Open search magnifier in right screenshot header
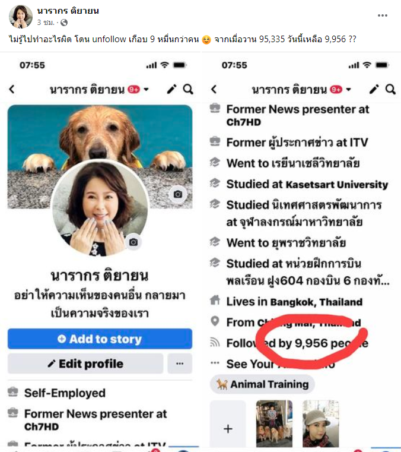 [391, 89]
